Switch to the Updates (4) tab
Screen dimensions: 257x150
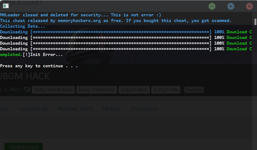[x=33, y=108]
